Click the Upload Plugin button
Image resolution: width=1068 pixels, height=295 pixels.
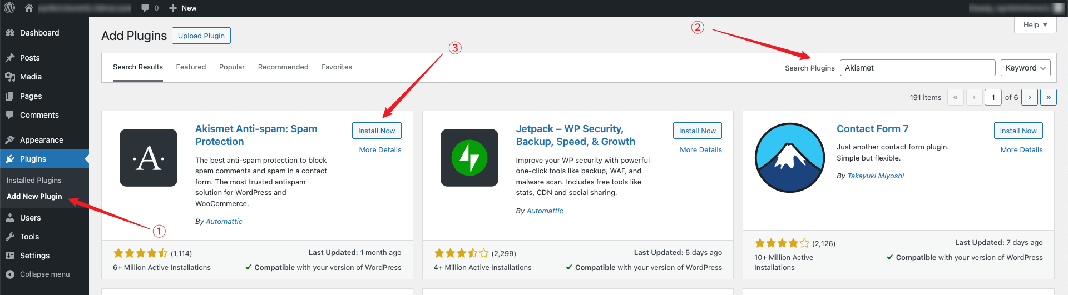tap(201, 36)
